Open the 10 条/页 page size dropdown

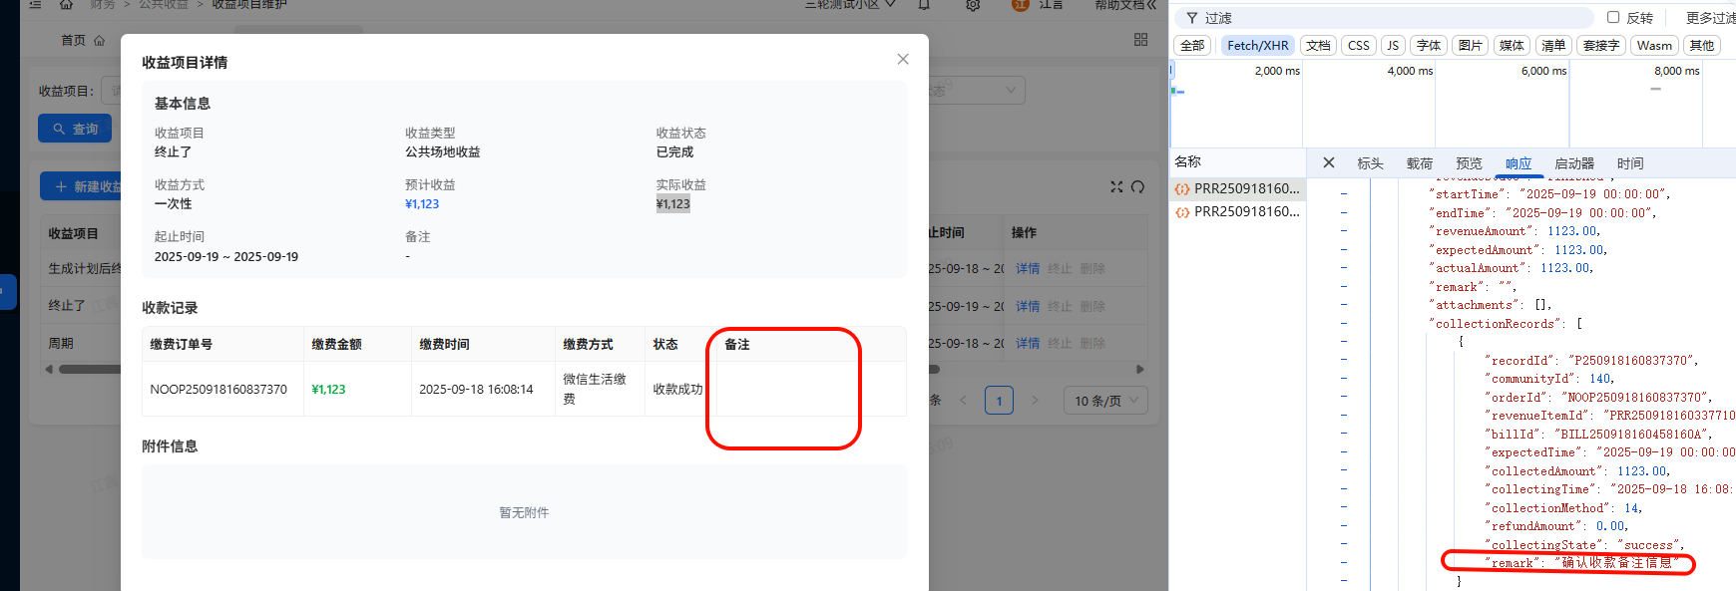tap(1105, 401)
